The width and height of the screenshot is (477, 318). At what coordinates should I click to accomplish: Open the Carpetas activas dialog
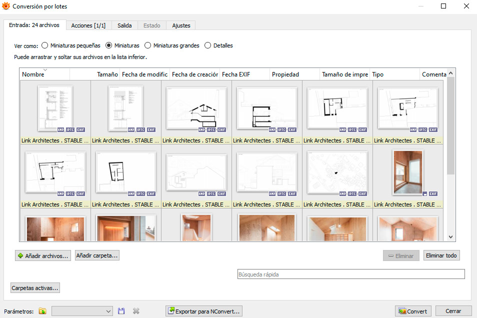point(35,288)
